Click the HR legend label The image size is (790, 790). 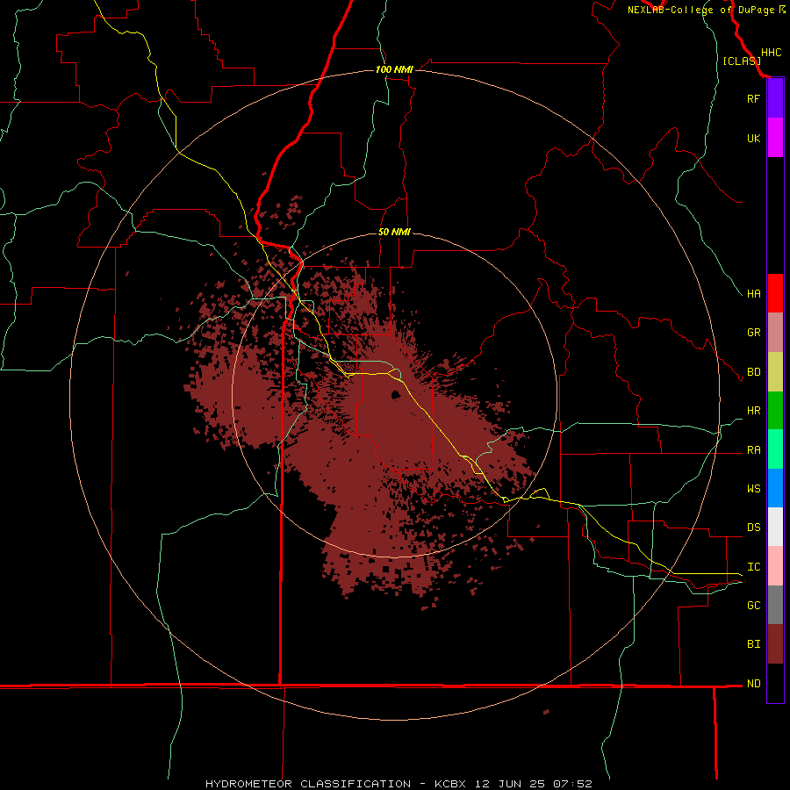[x=753, y=411]
